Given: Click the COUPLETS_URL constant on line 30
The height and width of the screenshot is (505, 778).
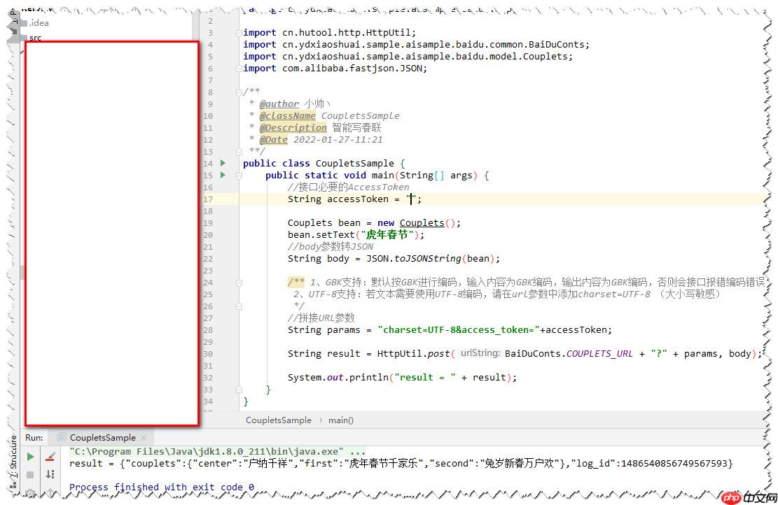Looking at the screenshot, I should pyautogui.click(x=599, y=354).
